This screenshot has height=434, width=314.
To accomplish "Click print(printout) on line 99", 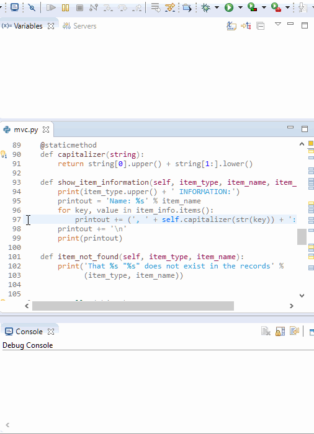I will (x=90, y=238).
